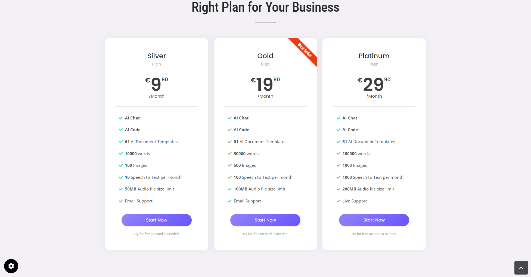Click the checkmark beside Silver's 50MB audio limit

[121, 189]
